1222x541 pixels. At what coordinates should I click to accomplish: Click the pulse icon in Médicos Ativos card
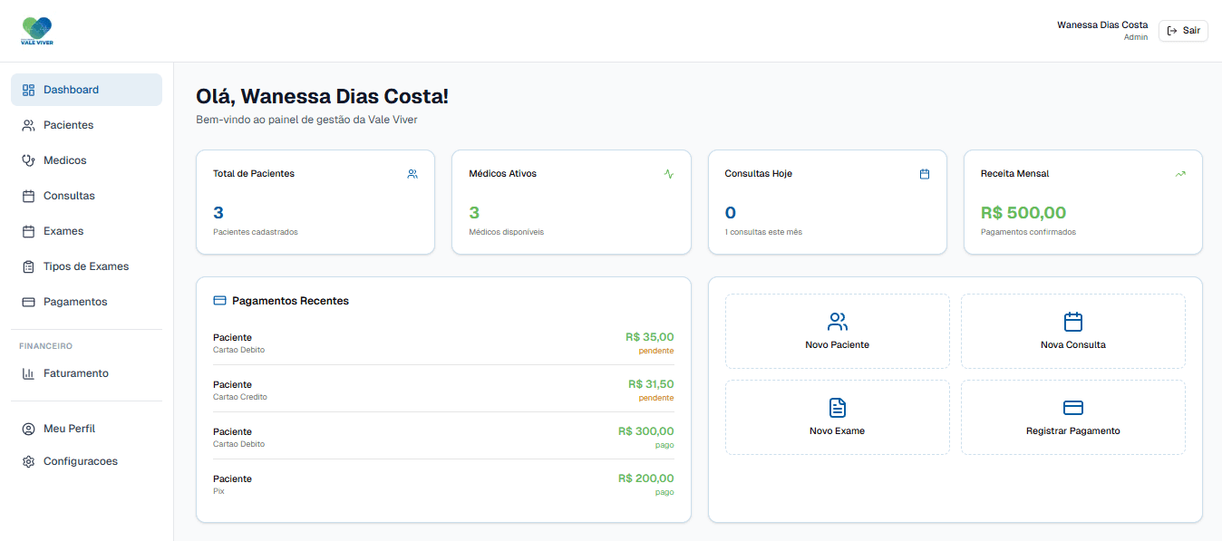(x=669, y=174)
